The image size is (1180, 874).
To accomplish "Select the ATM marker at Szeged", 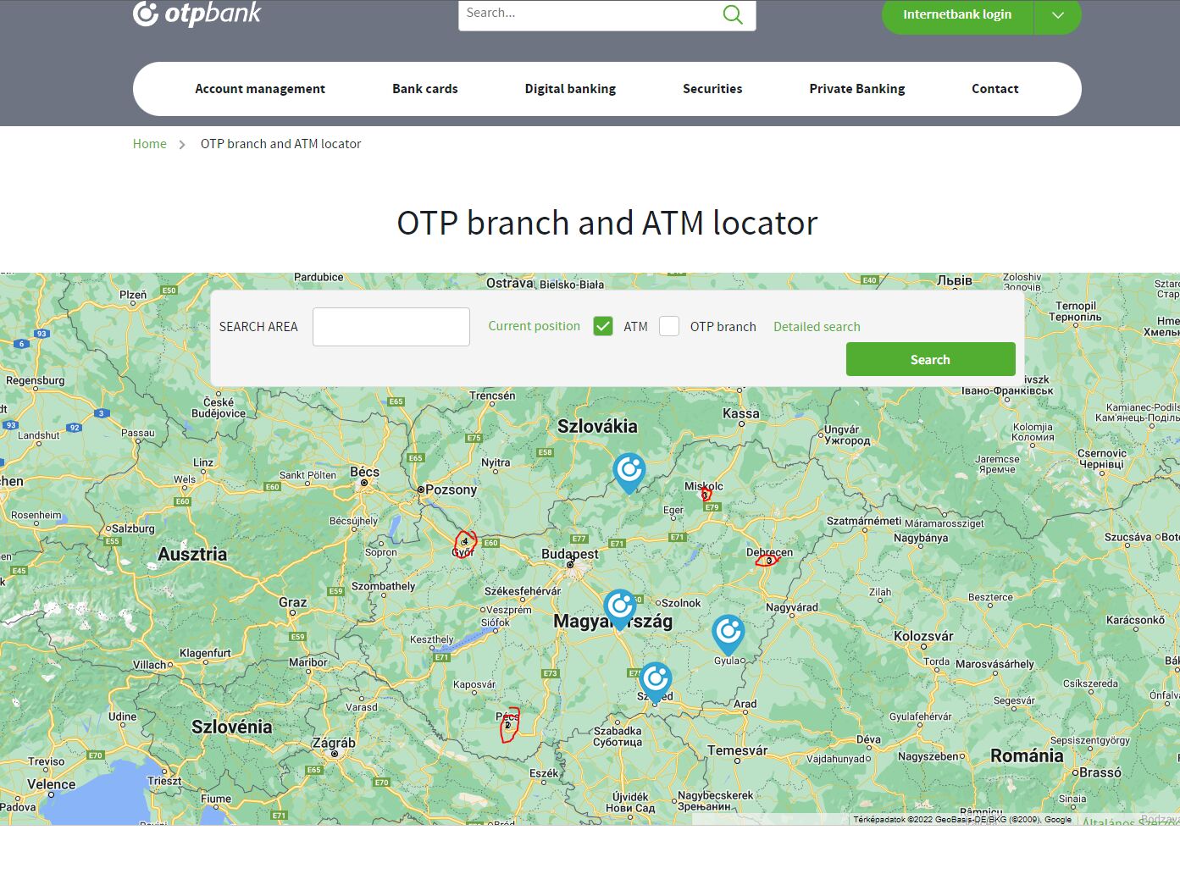I will (656, 682).
